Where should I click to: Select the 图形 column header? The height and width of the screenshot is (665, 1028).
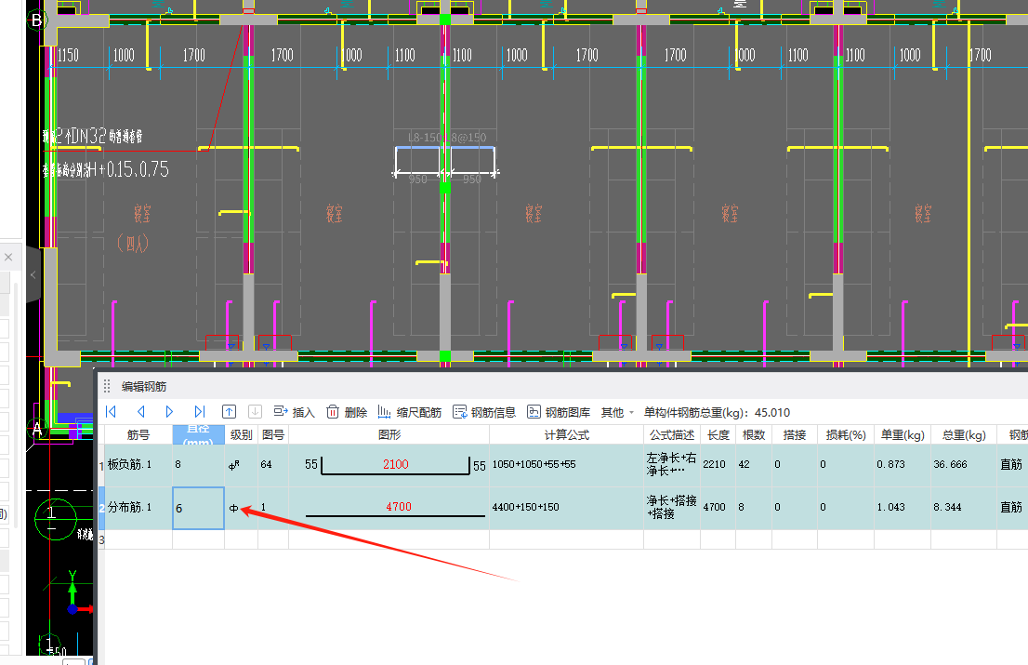point(389,435)
